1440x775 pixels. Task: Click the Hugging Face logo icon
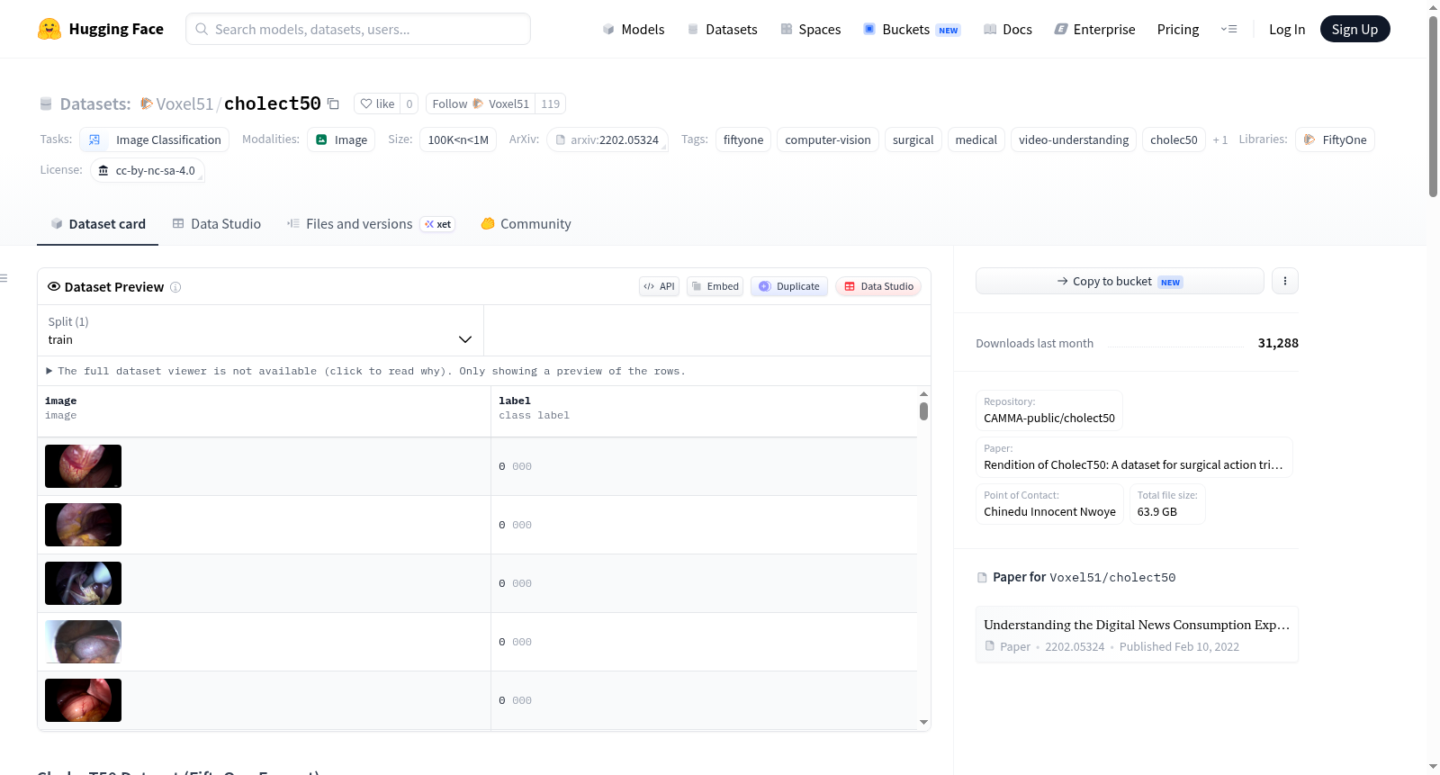[x=49, y=29]
